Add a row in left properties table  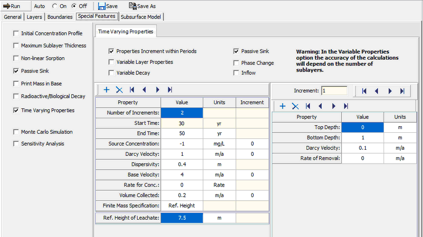(106, 89)
